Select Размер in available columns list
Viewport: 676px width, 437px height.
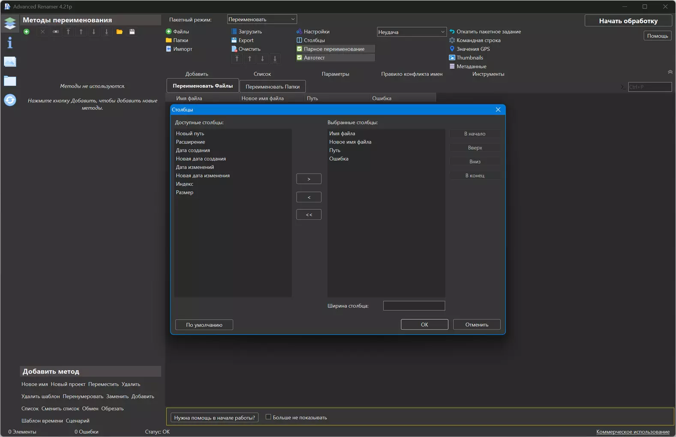[x=233, y=192]
